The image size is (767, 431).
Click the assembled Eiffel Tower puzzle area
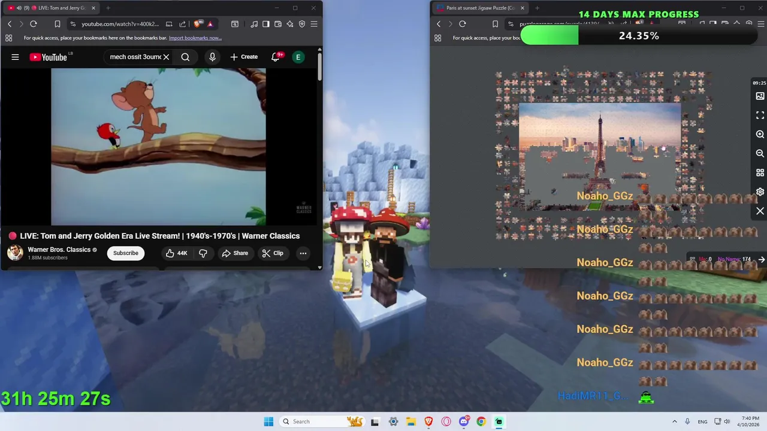pyautogui.click(x=599, y=157)
